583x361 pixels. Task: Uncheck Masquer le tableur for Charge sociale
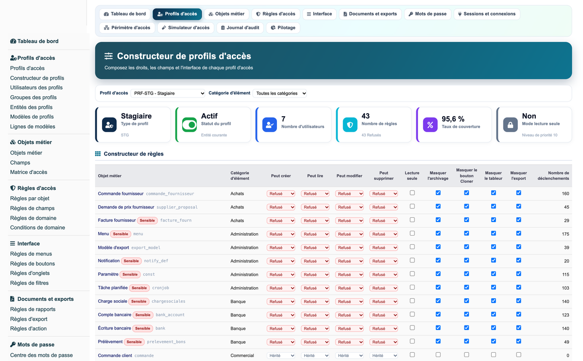click(494, 301)
